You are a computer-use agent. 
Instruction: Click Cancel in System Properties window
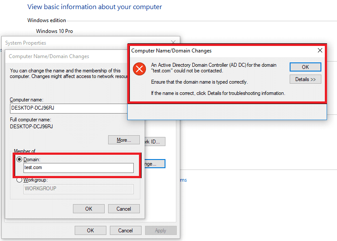[126, 230]
